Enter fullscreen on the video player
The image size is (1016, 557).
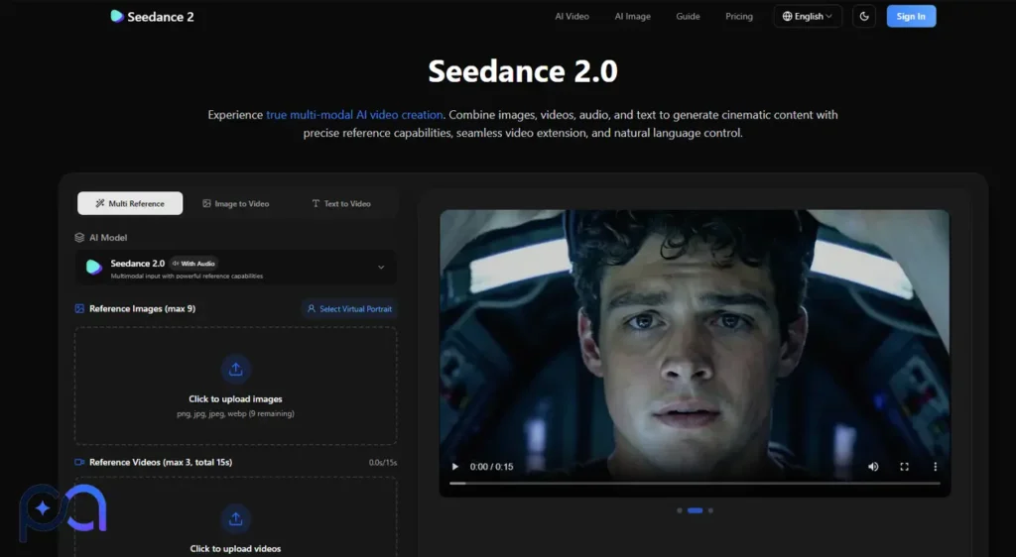[x=904, y=467]
